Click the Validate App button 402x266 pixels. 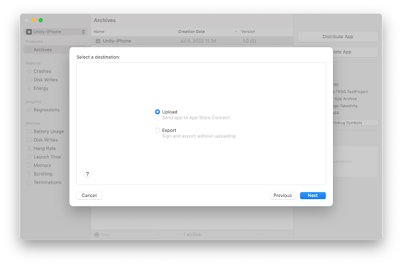(355, 52)
